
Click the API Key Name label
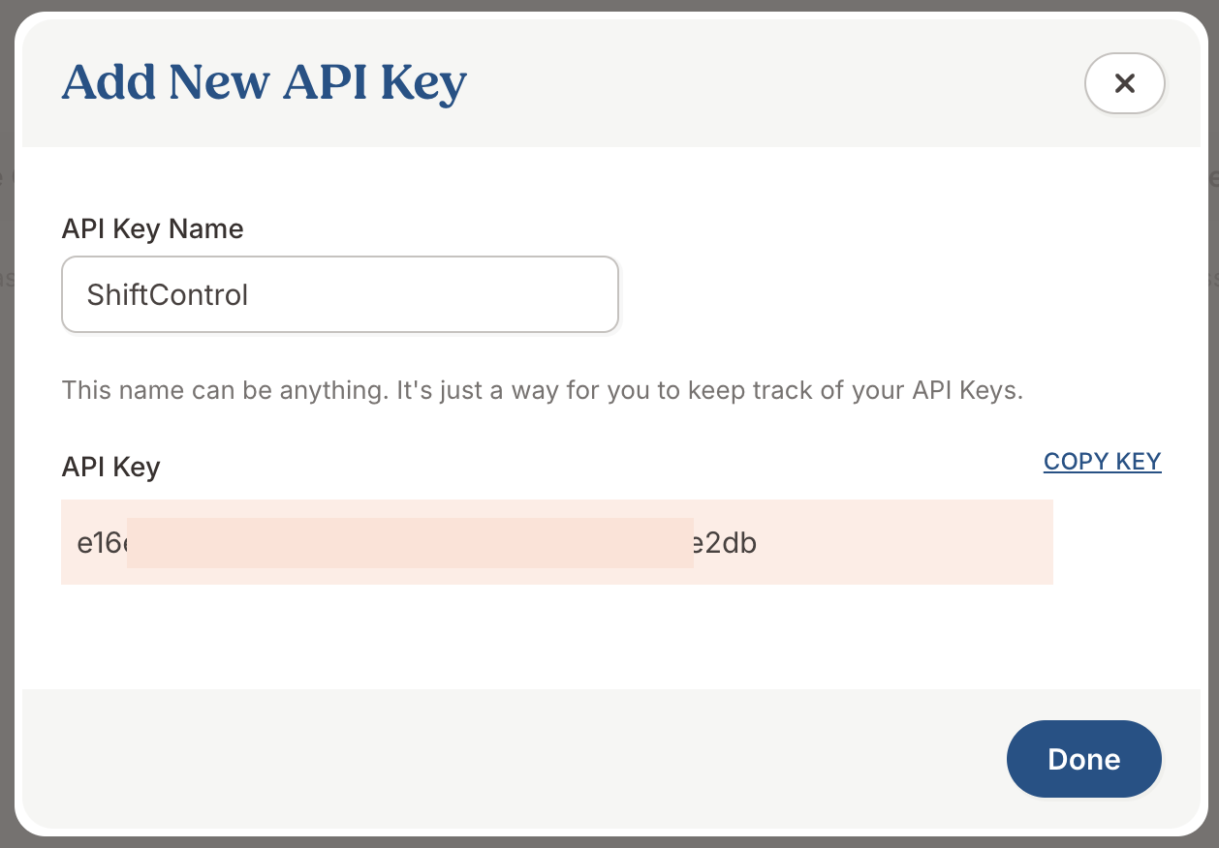152,228
